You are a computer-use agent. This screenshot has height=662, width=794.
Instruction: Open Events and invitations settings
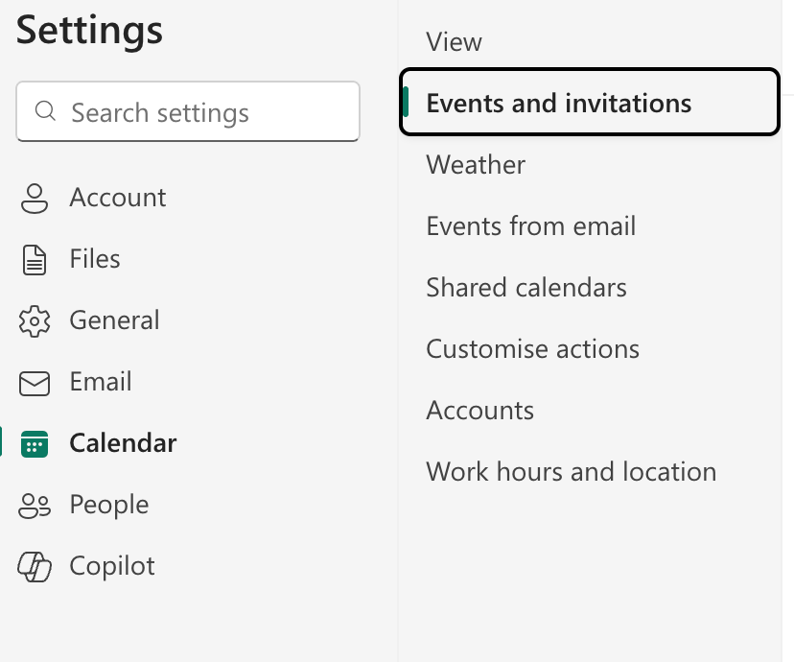click(x=557, y=103)
